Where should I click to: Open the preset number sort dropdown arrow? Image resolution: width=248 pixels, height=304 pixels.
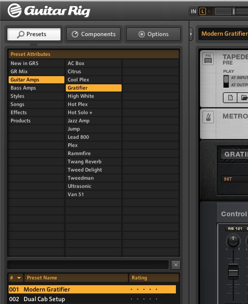point(19,278)
